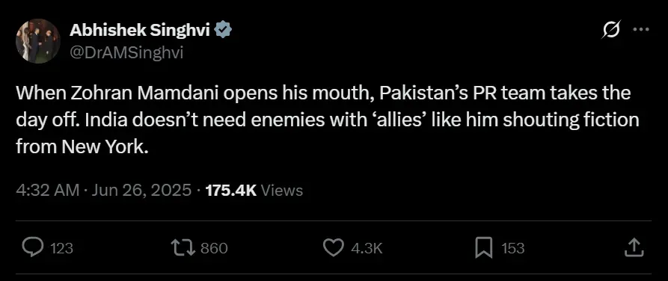Click the repost arrows icon

pyautogui.click(x=183, y=247)
